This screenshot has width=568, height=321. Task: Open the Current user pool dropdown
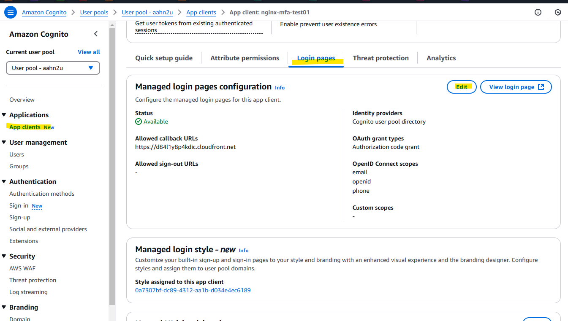(52, 67)
